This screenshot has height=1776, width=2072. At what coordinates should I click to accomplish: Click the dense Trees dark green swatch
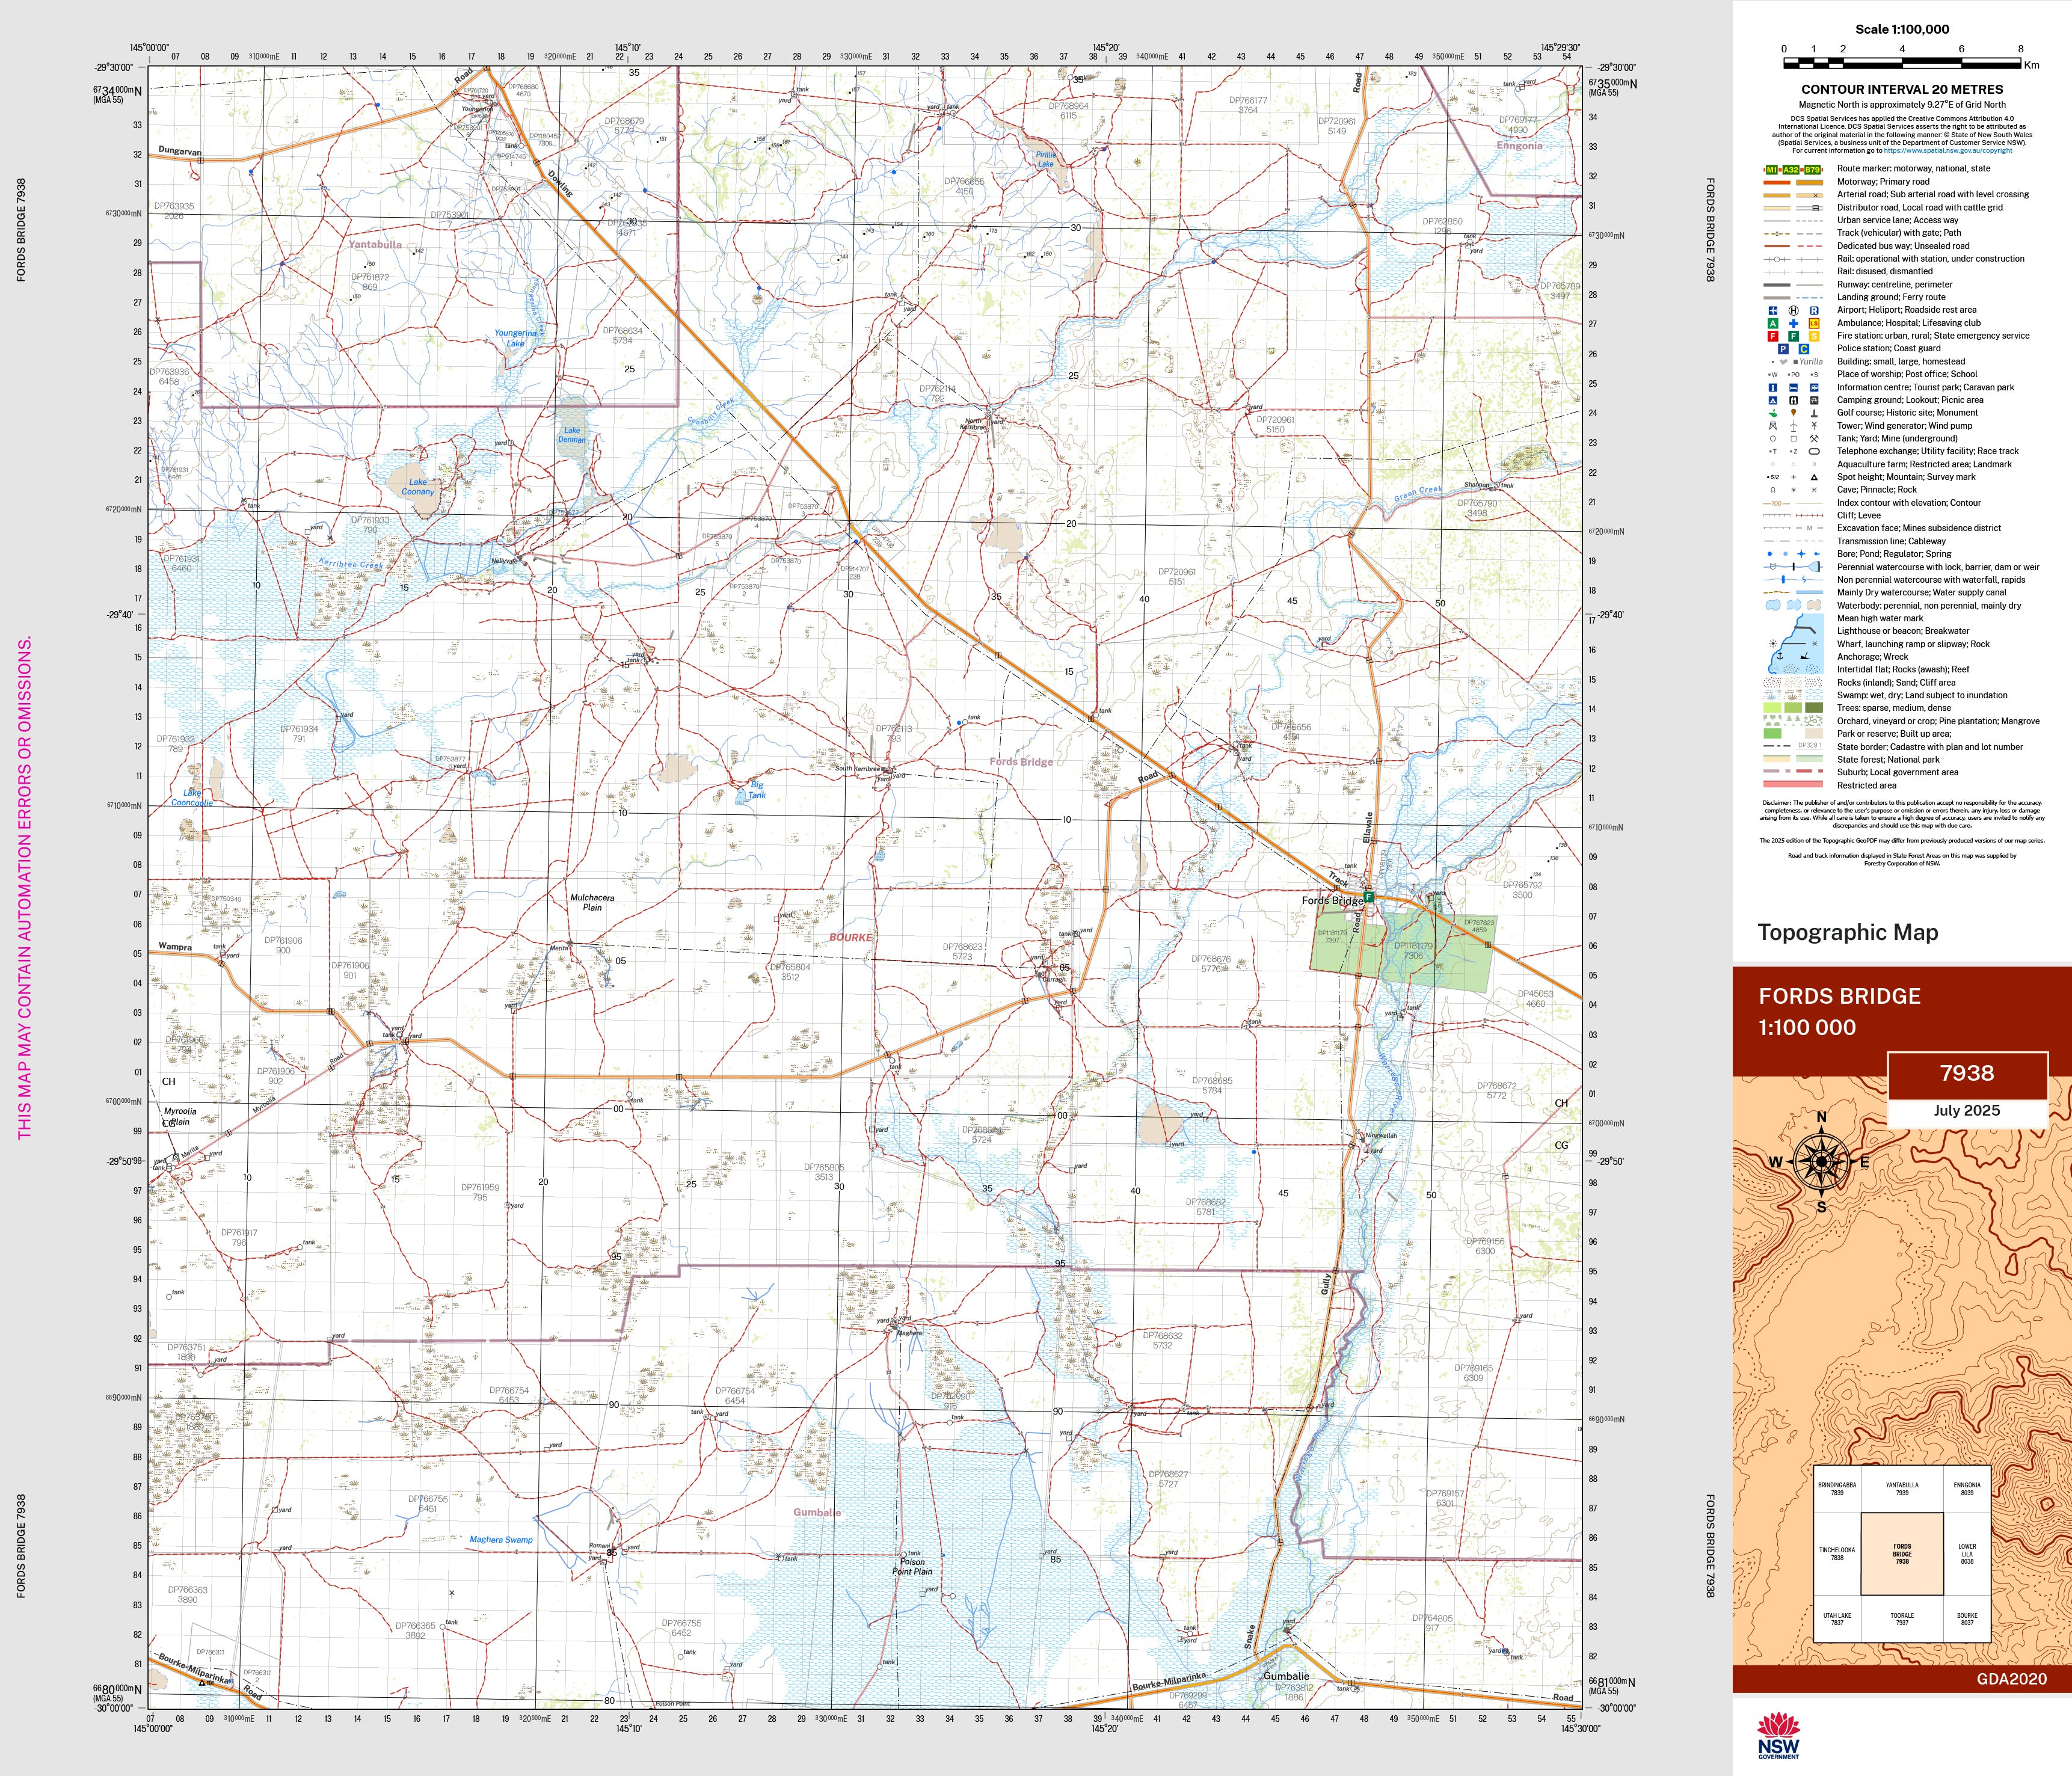(1814, 708)
